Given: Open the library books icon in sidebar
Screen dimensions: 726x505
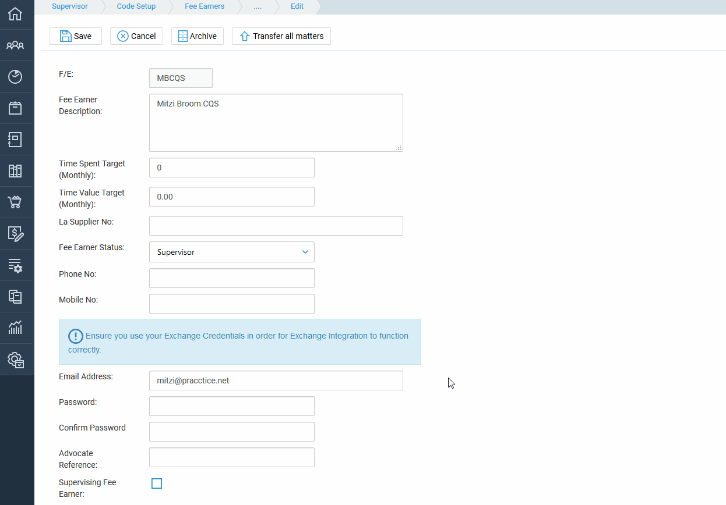Looking at the screenshot, I should pyautogui.click(x=15, y=171).
